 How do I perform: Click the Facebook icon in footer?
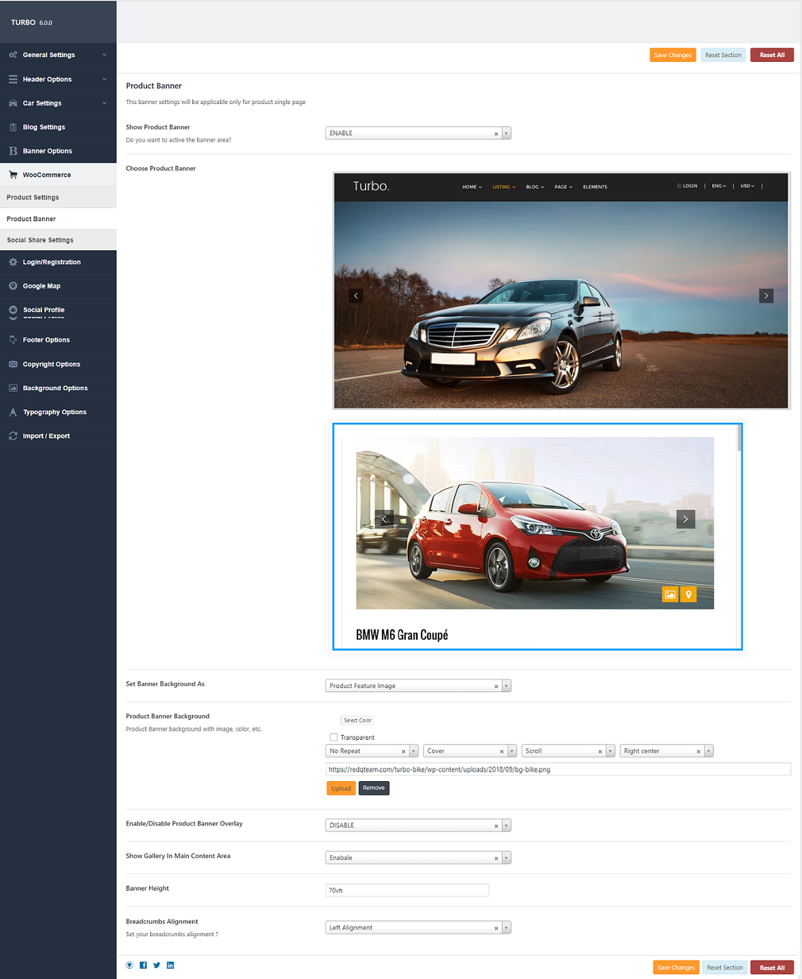point(143,965)
